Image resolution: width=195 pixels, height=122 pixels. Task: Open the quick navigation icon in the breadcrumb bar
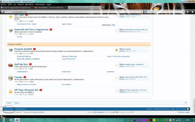tap(186, 103)
